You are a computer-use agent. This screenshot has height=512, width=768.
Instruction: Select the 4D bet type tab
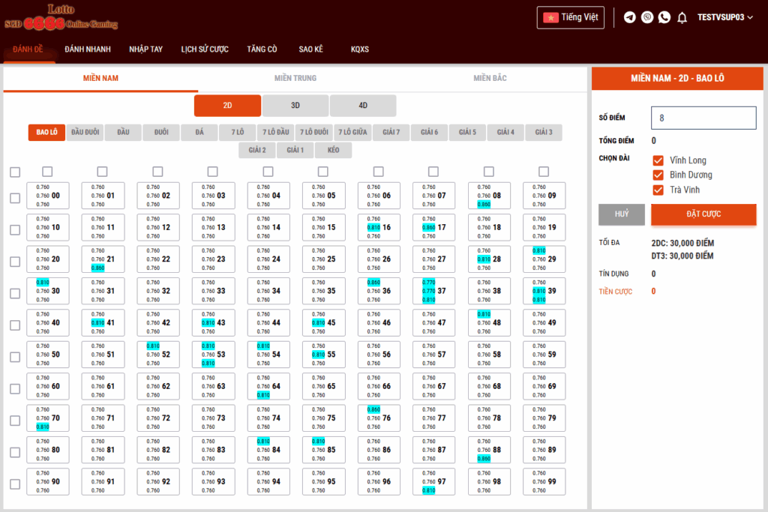click(x=363, y=106)
